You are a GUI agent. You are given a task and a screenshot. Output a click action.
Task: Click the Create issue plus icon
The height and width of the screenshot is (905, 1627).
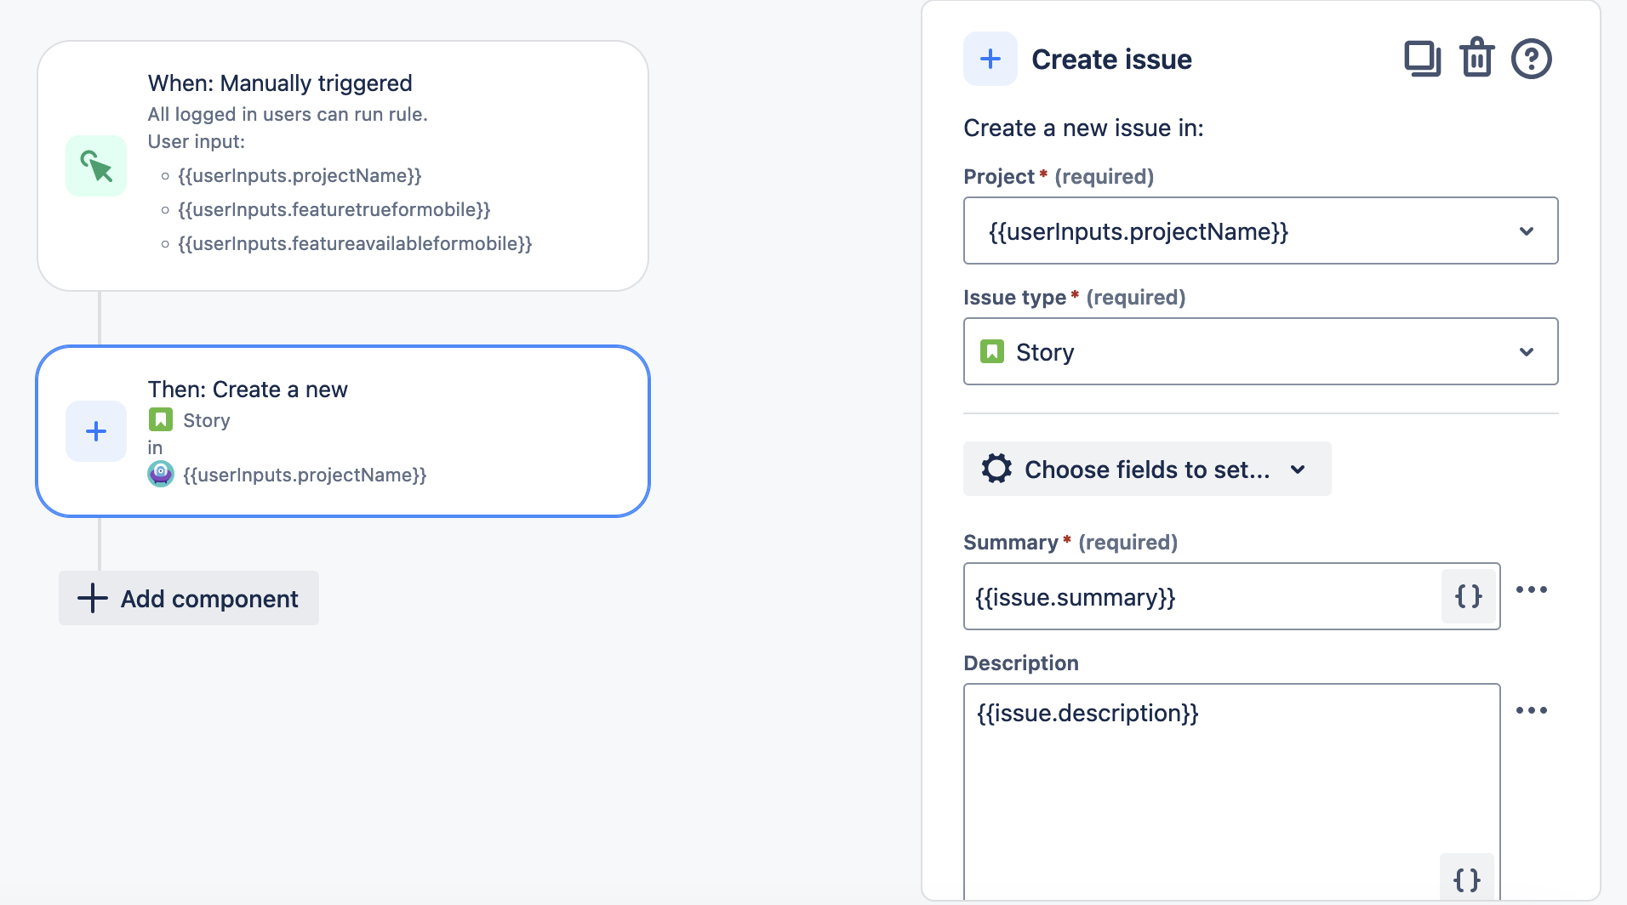(x=990, y=58)
